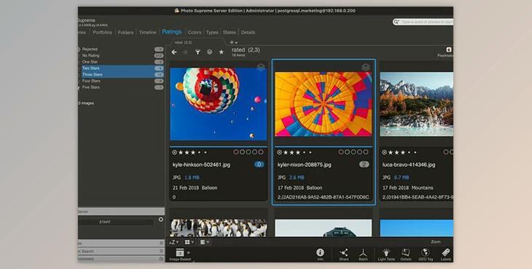
Task: Set fifth rating dot on kyle-hinkson-502461.jpg
Action: [x=206, y=153]
